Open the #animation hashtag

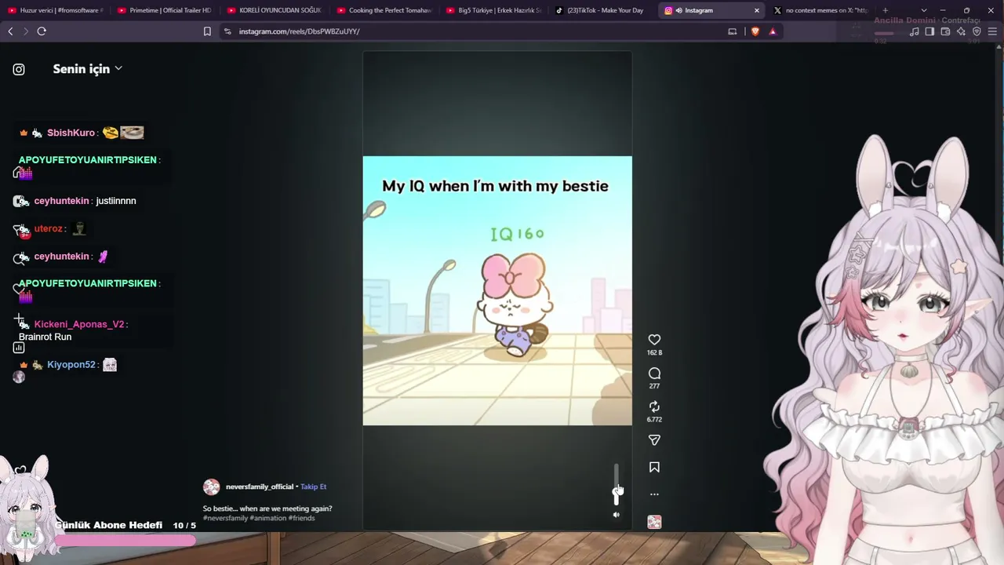click(268, 518)
